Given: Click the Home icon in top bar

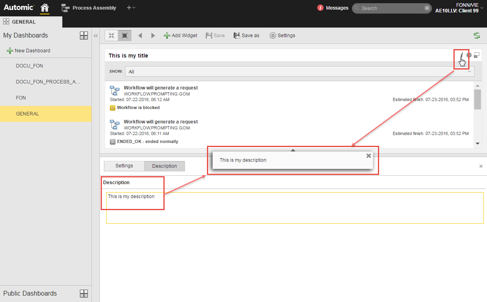Looking at the screenshot, I should click(45, 8).
